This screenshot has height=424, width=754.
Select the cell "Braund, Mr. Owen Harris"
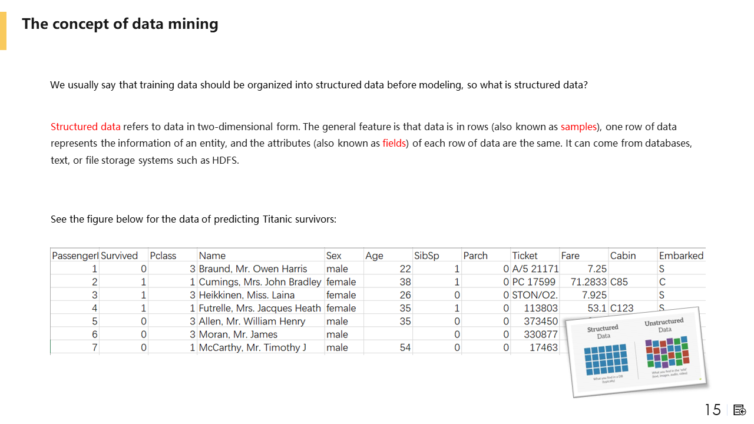tap(253, 269)
